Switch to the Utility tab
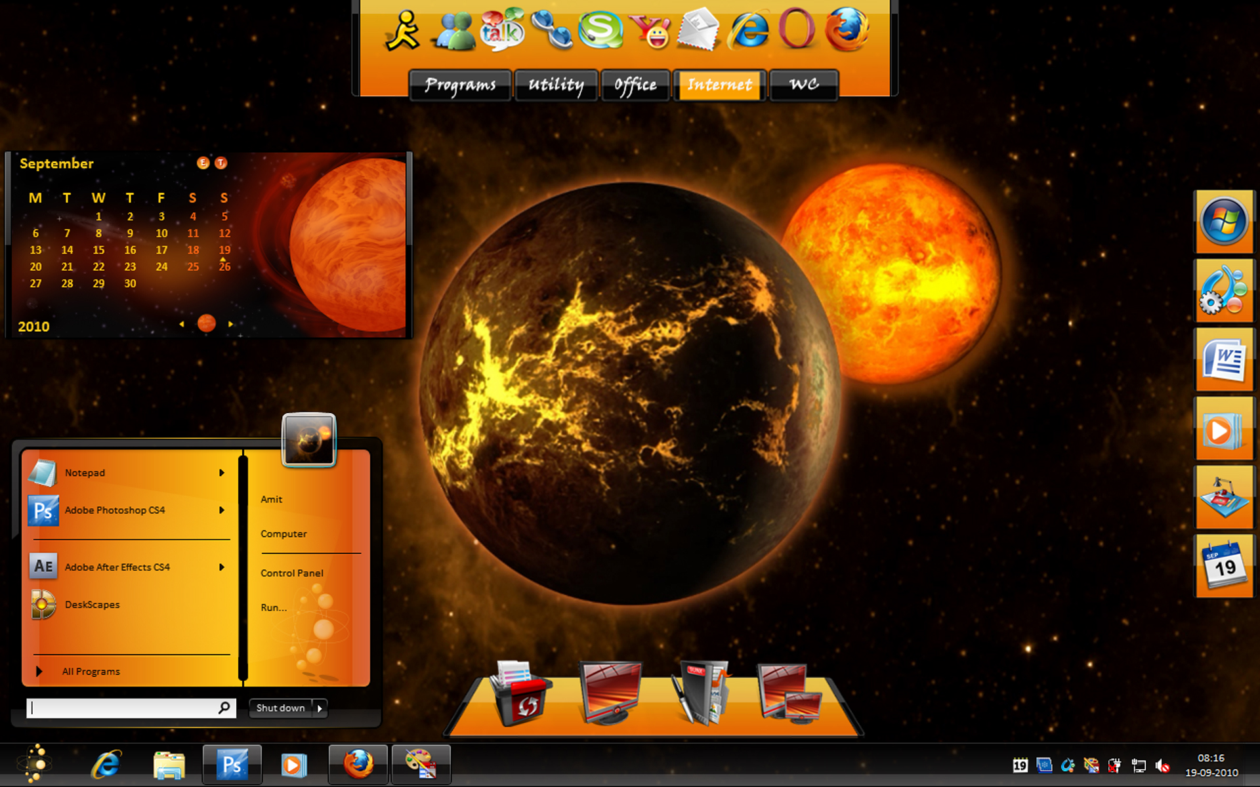The image size is (1260, 787). click(556, 85)
